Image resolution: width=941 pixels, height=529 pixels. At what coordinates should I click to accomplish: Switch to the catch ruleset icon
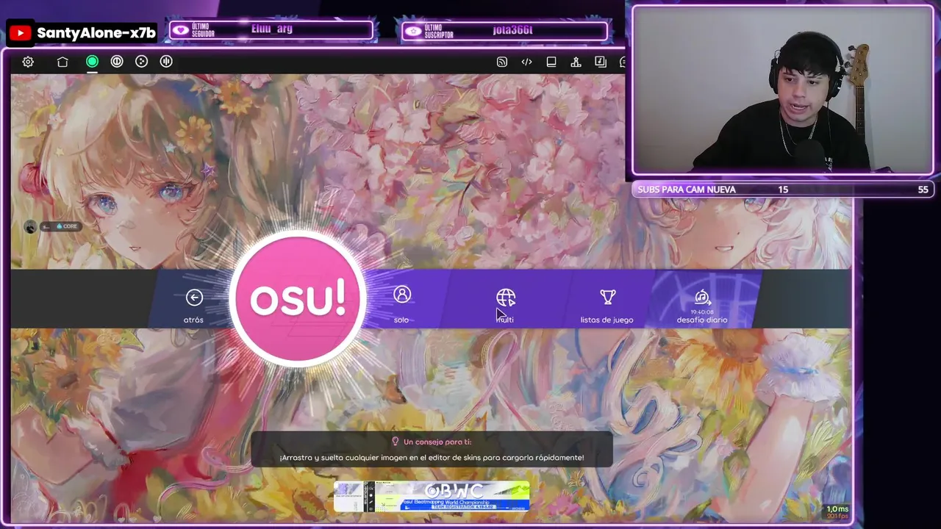point(142,62)
